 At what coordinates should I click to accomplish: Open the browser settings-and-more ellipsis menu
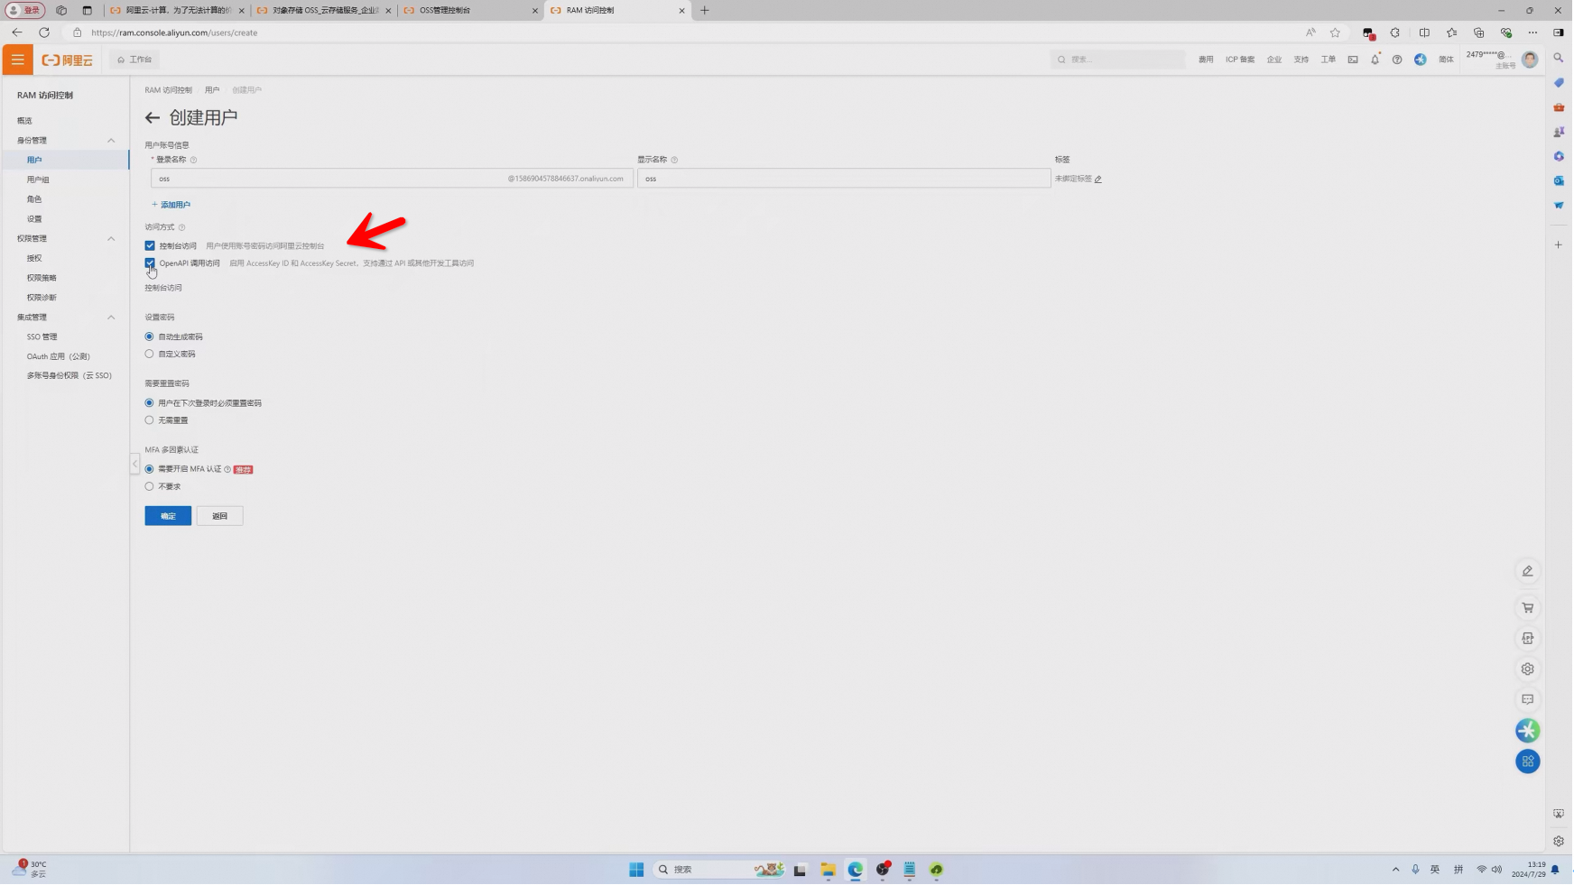pyautogui.click(x=1532, y=32)
